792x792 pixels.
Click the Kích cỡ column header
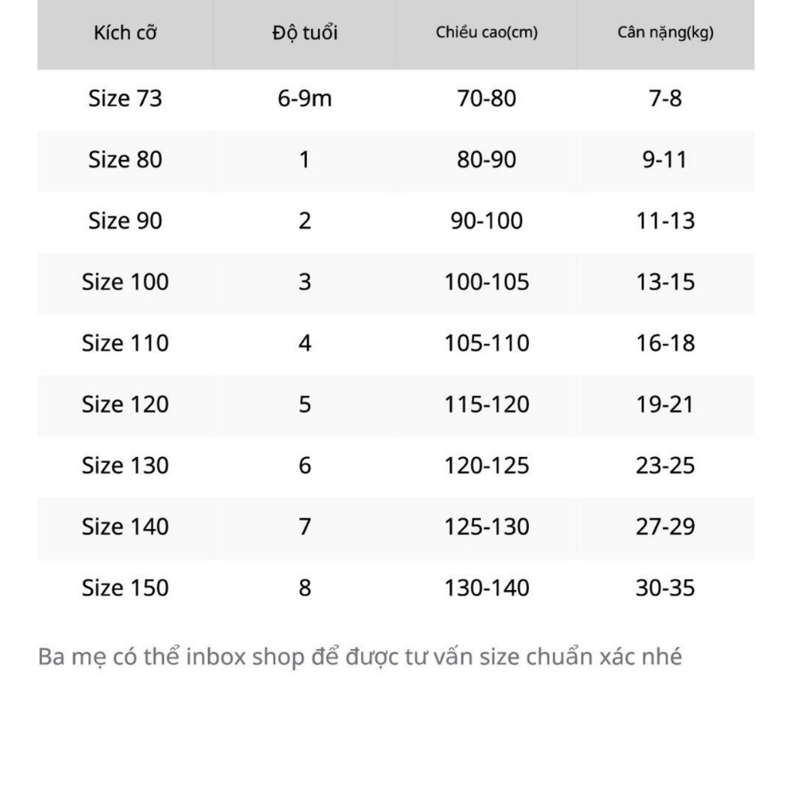coord(125,33)
